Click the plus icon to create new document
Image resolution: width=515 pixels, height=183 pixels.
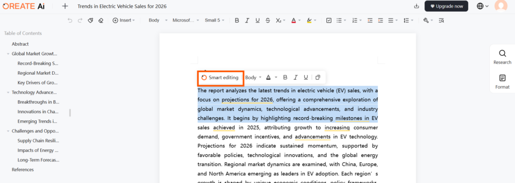pos(65,6)
